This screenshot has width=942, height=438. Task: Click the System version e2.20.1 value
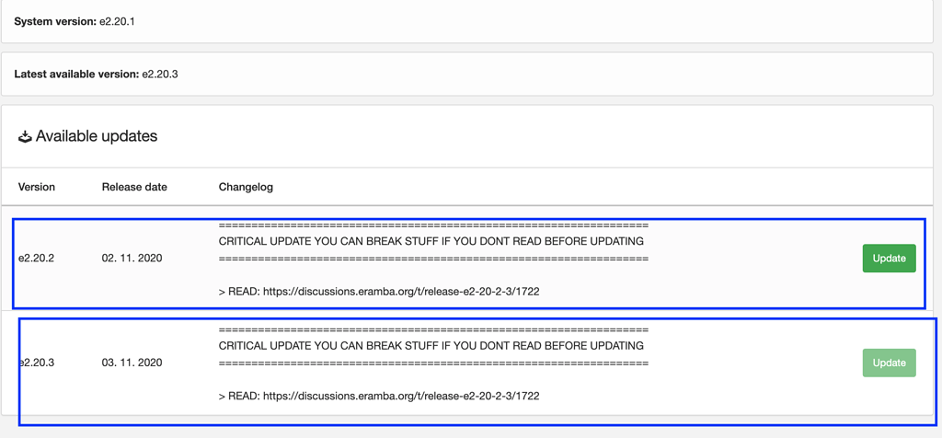(x=117, y=21)
